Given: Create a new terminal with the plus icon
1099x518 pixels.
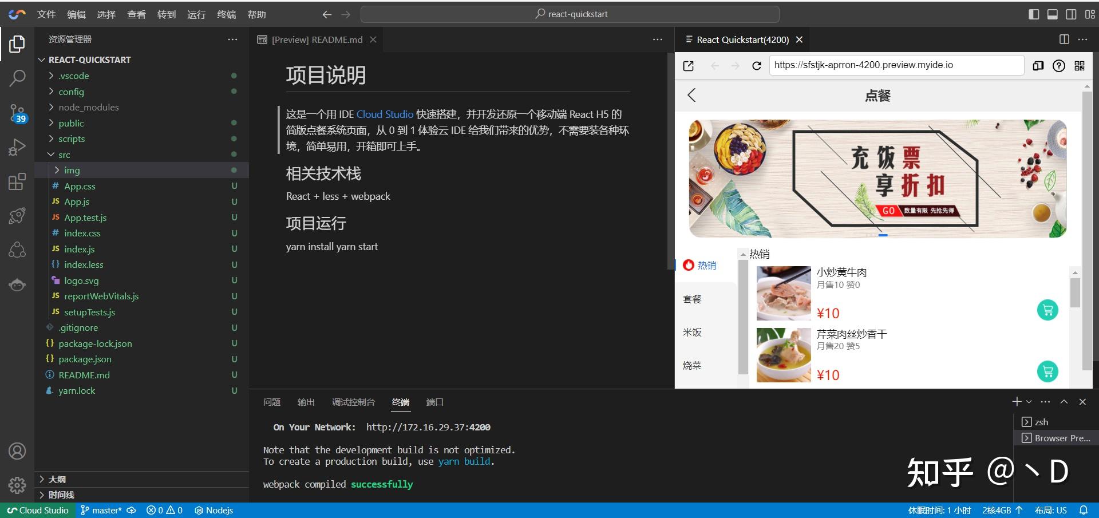Looking at the screenshot, I should point(1016,401).
